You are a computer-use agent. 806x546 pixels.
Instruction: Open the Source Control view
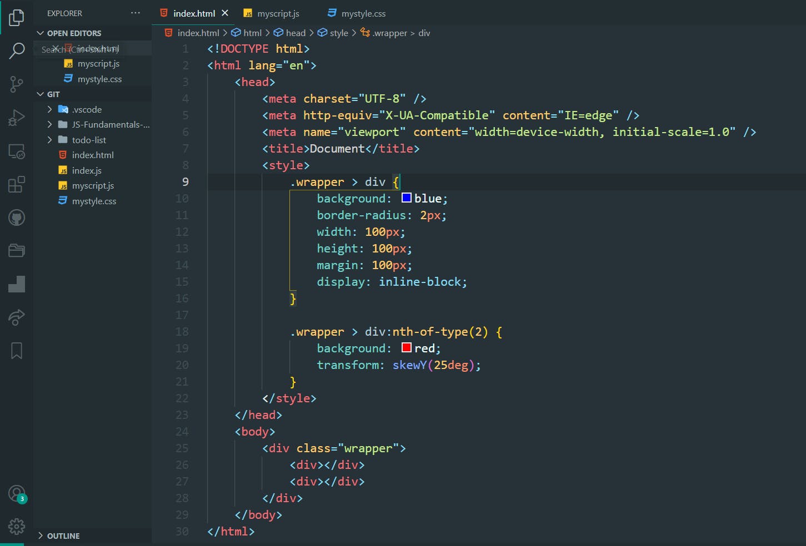(17, 84)
